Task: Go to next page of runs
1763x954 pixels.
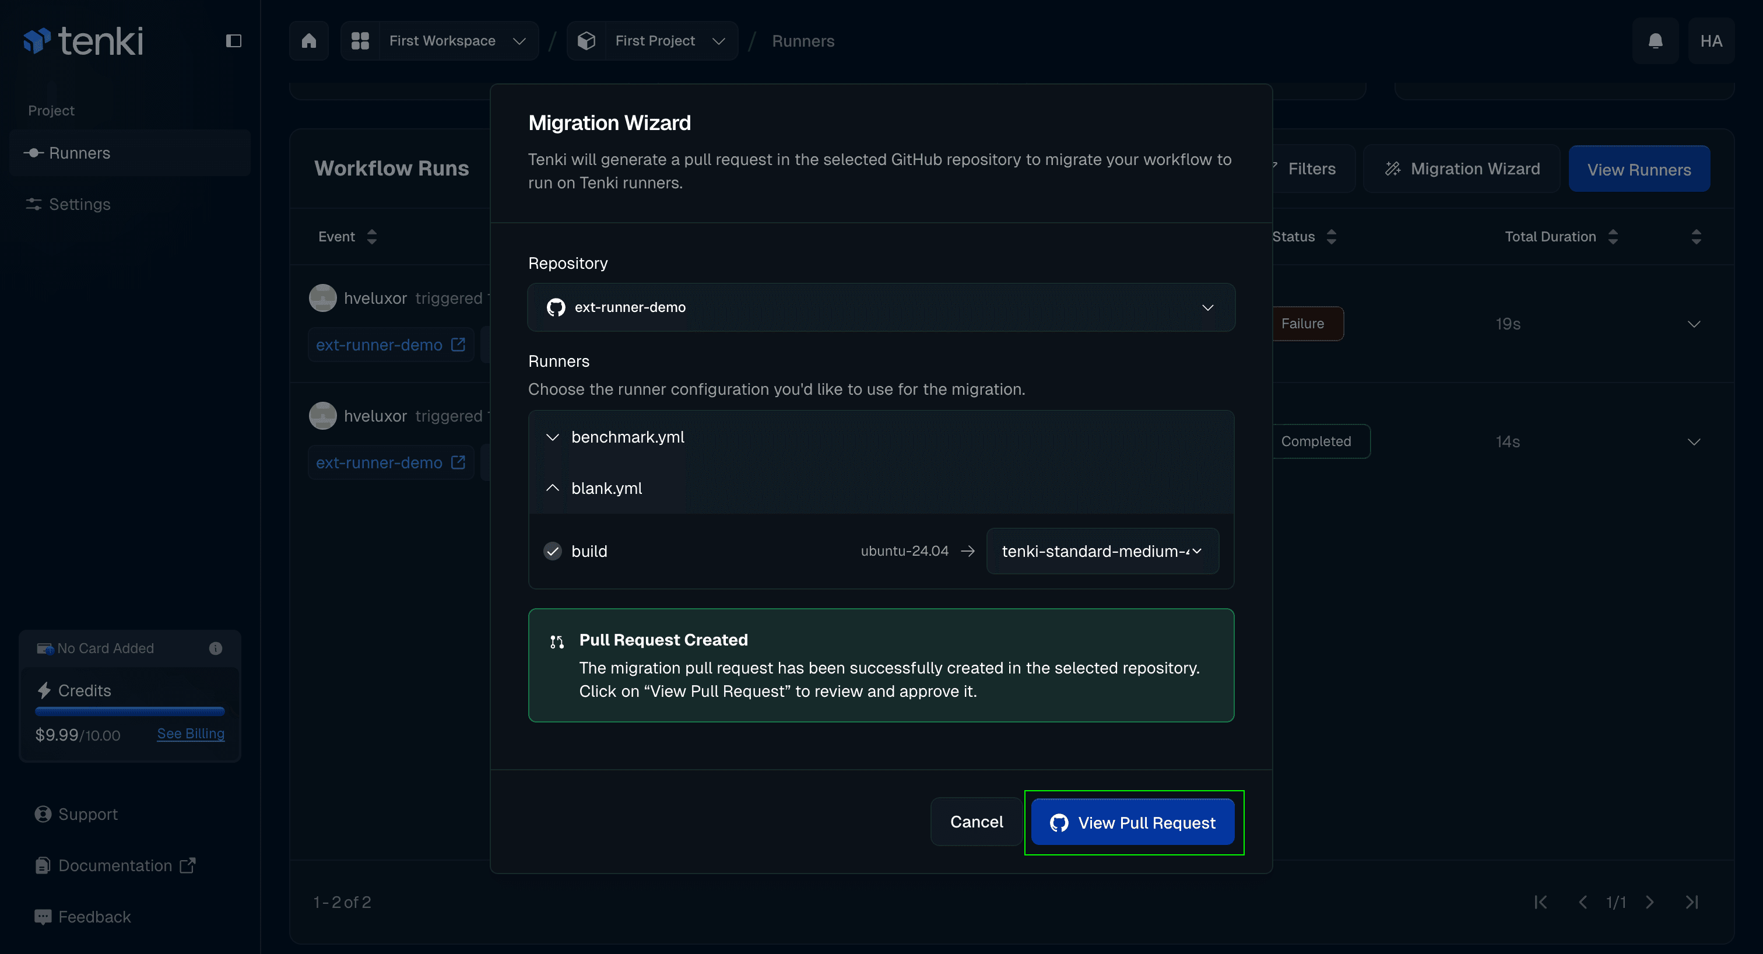Action: click(x=1649, y=902)
